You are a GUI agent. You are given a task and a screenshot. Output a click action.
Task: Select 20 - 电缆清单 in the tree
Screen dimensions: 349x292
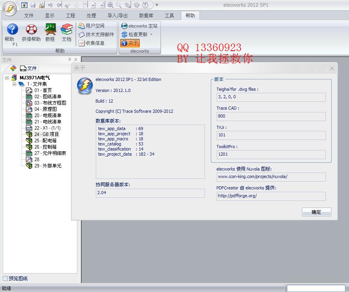coord(48,116)
